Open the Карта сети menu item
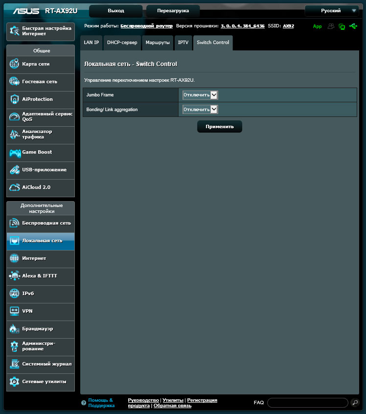This screenshot has height=414, width=366. click(x=41, y=64)
